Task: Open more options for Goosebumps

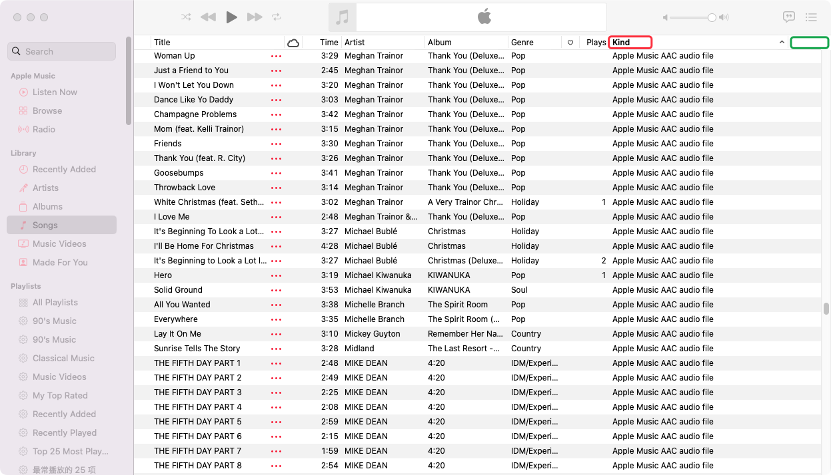Action: (x=276, y=173)
